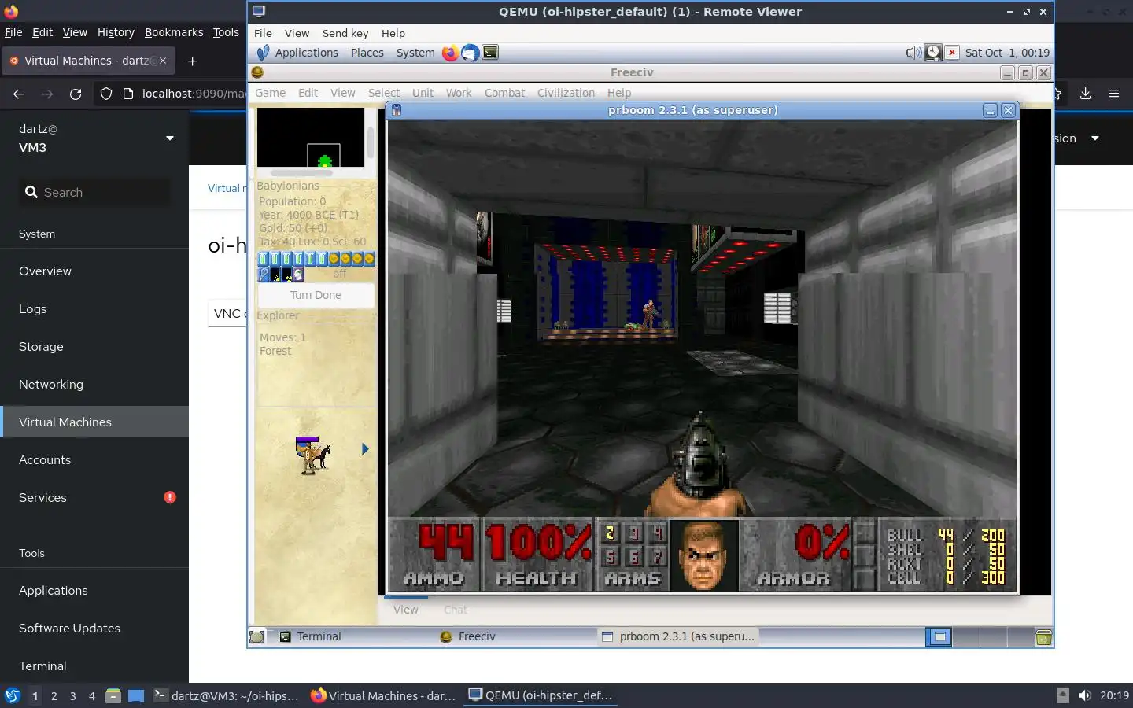Open a new Firefox tab
Viewport: 1133px width, 708px height.
point(192,61)
